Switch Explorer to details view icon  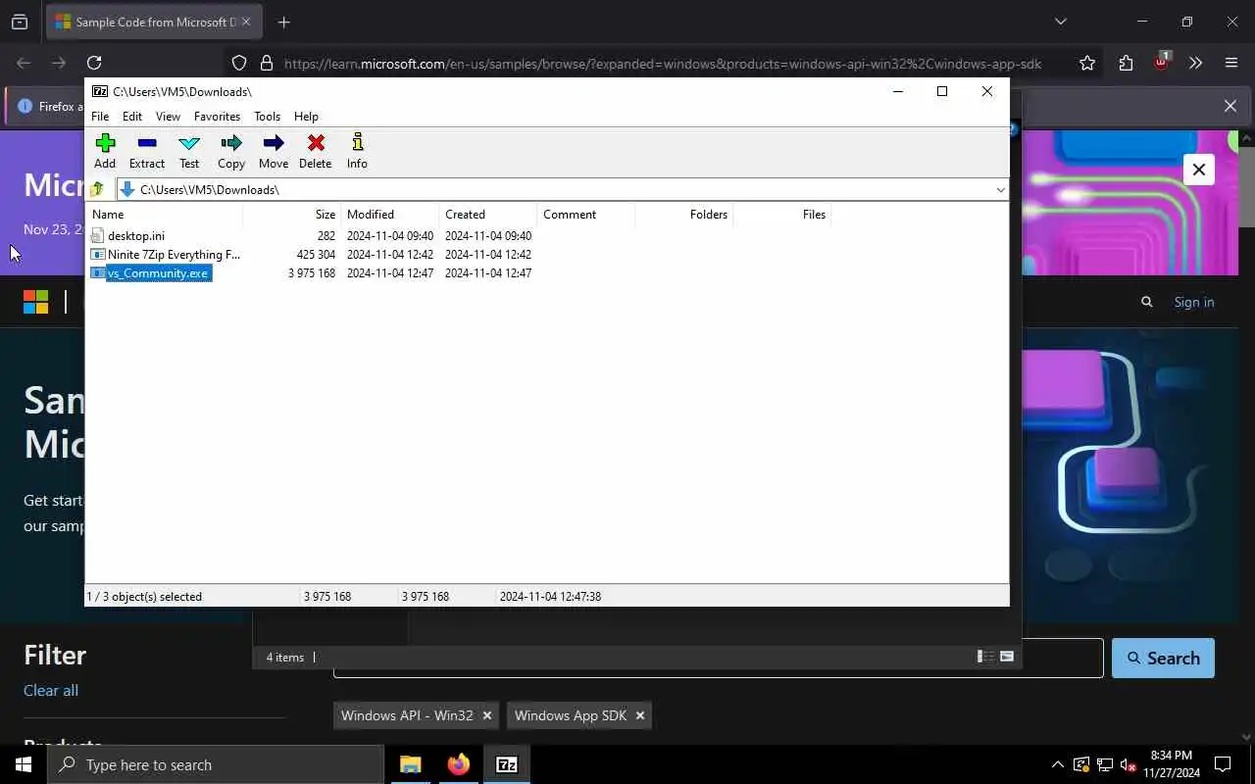pos(985,657)
